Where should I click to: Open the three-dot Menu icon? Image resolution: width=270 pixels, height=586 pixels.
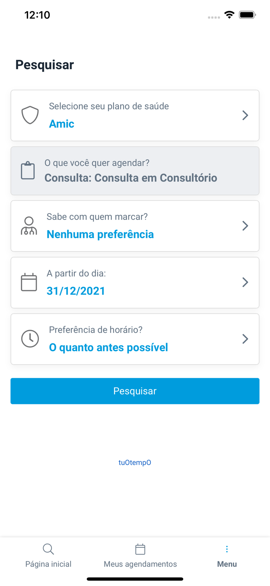point(227,548)
